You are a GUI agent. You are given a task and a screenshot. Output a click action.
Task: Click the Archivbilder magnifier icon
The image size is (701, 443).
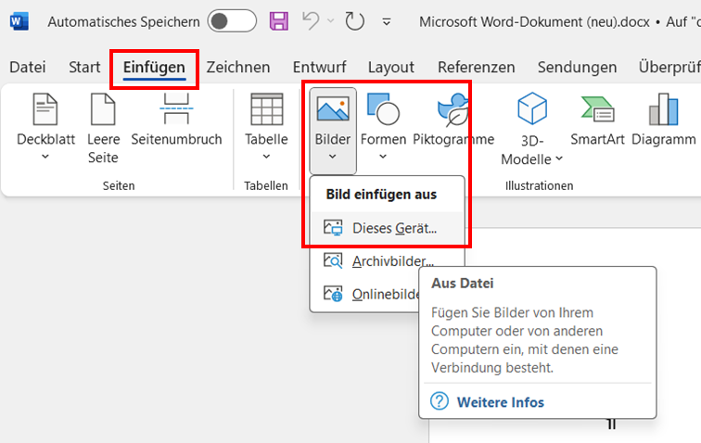tap(333, 261)
